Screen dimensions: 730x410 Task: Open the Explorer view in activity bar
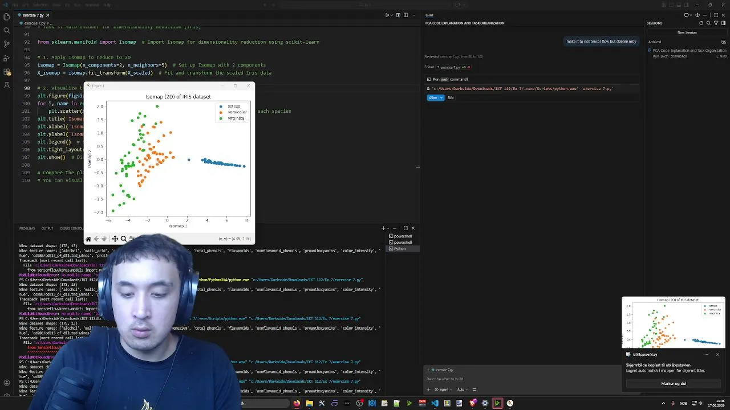pyautogui.click(x=6, y=17)
